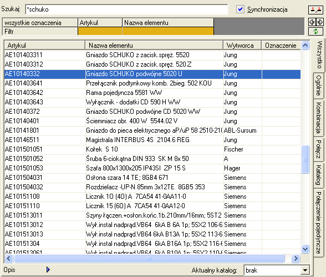Select Magistrala INTERBUS 4S row
Image resolution: width=326 pixels, height=277 pixels.
click(152, 140)
